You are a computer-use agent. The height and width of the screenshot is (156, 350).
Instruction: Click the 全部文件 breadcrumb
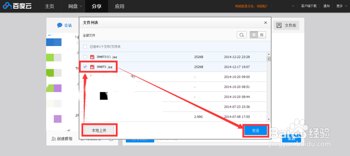click(x=89, y=35)
